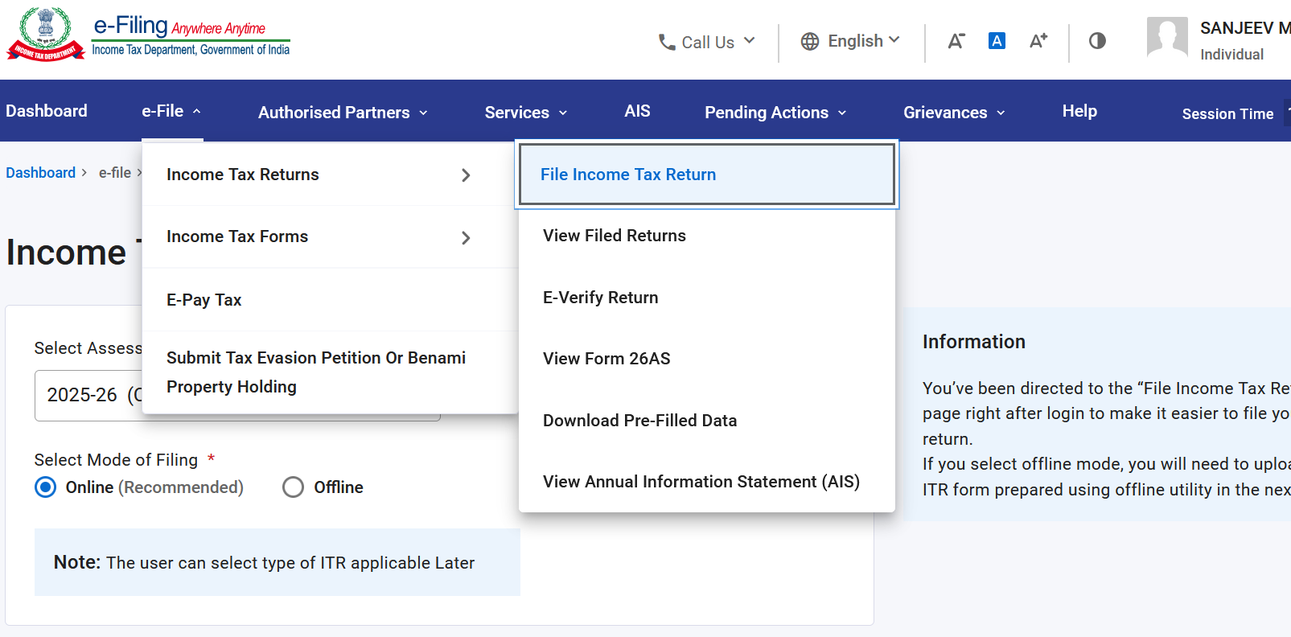Open the Help menu item

1079,111
